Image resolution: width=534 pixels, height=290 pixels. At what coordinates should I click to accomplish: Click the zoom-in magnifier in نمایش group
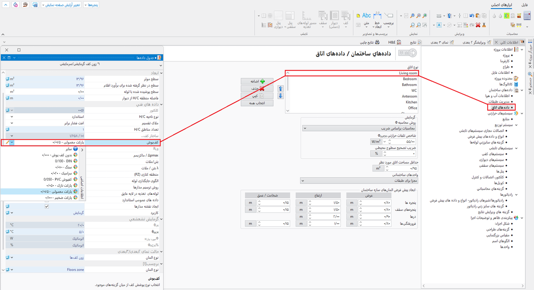(x=425, y=16)
